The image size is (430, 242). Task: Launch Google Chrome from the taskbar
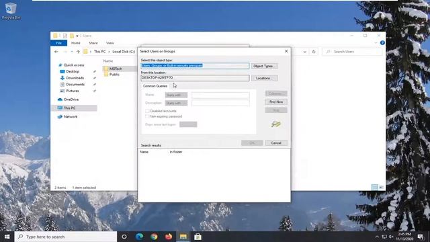(154, 237)
